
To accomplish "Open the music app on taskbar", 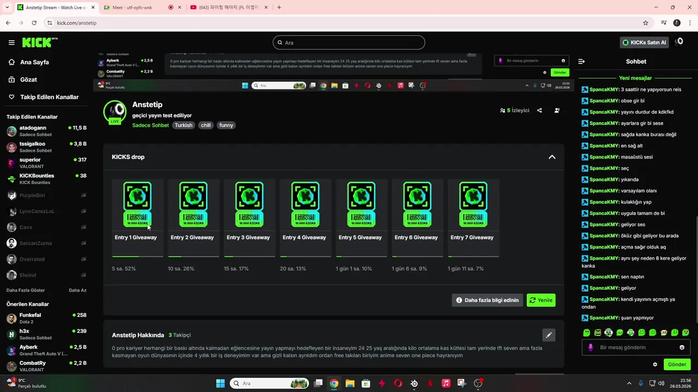I will (446, 383).
